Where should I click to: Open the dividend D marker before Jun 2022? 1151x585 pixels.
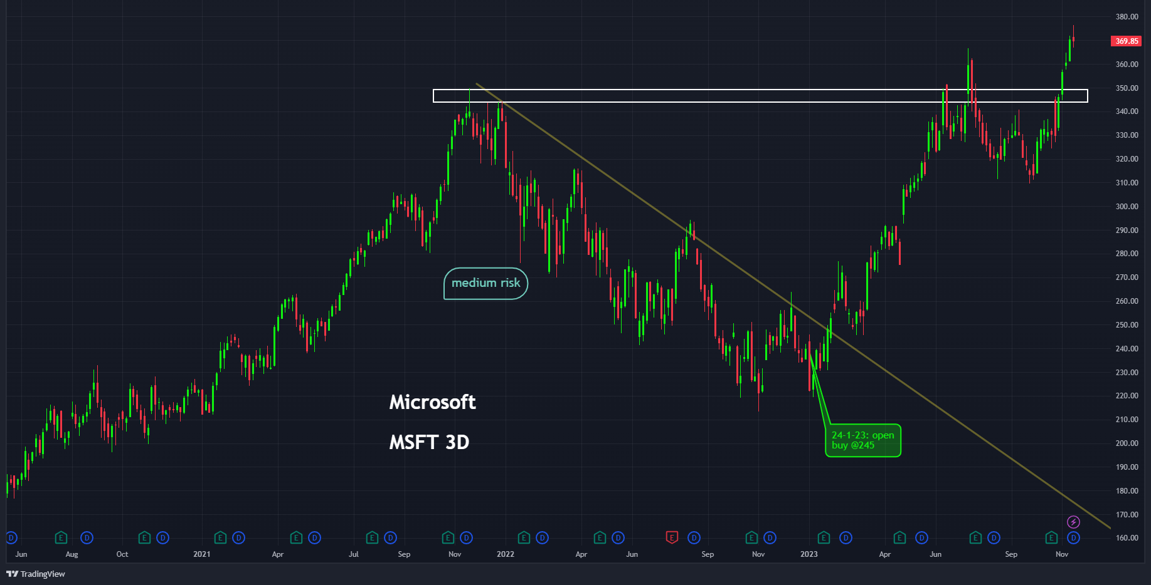(618, 537)
